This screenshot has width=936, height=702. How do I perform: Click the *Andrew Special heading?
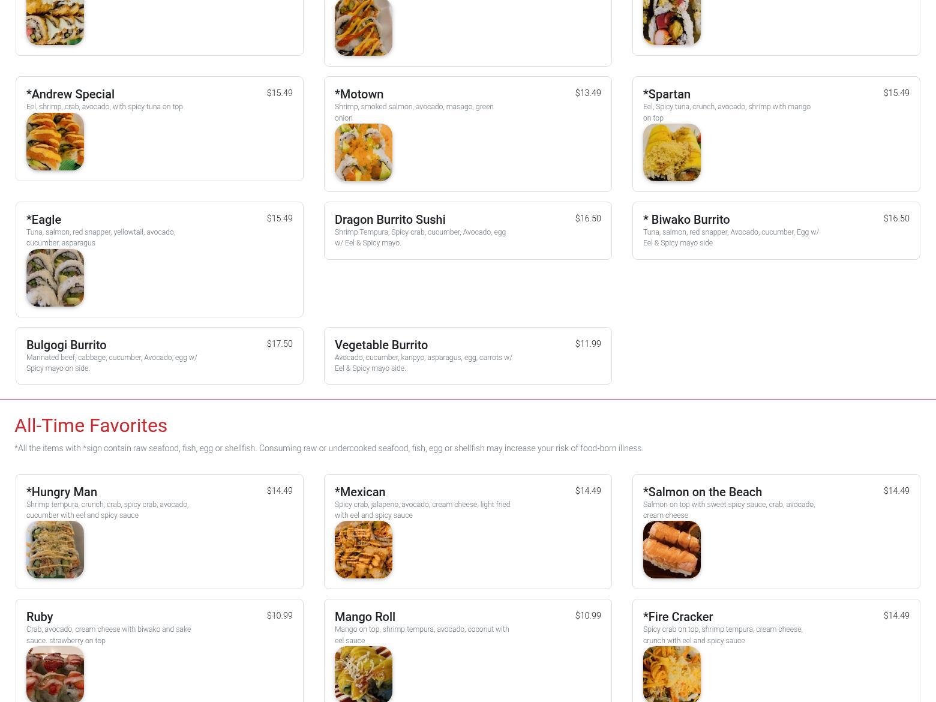click(x=70, y=94)
